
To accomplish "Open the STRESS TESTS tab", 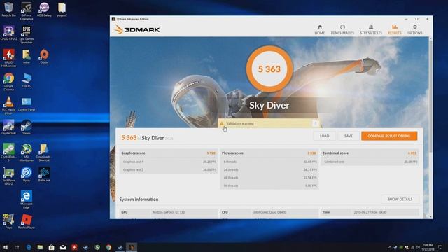I will point(370,29).
